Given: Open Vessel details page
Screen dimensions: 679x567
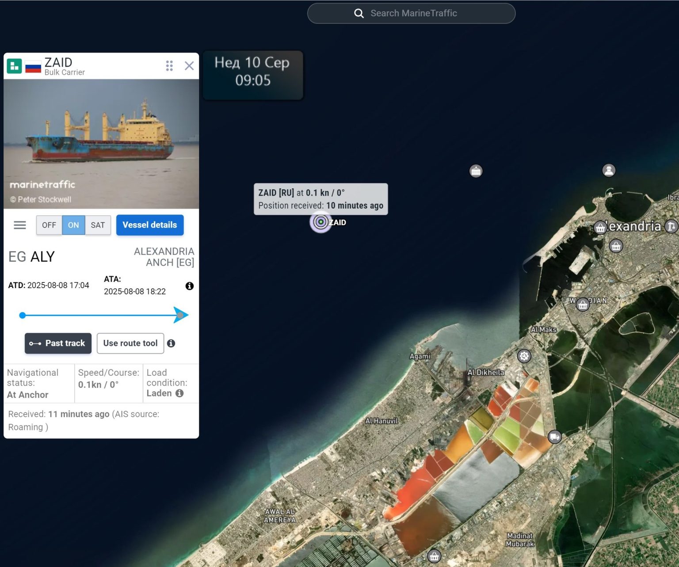Looking at the screenshot, I should [150, 225].
